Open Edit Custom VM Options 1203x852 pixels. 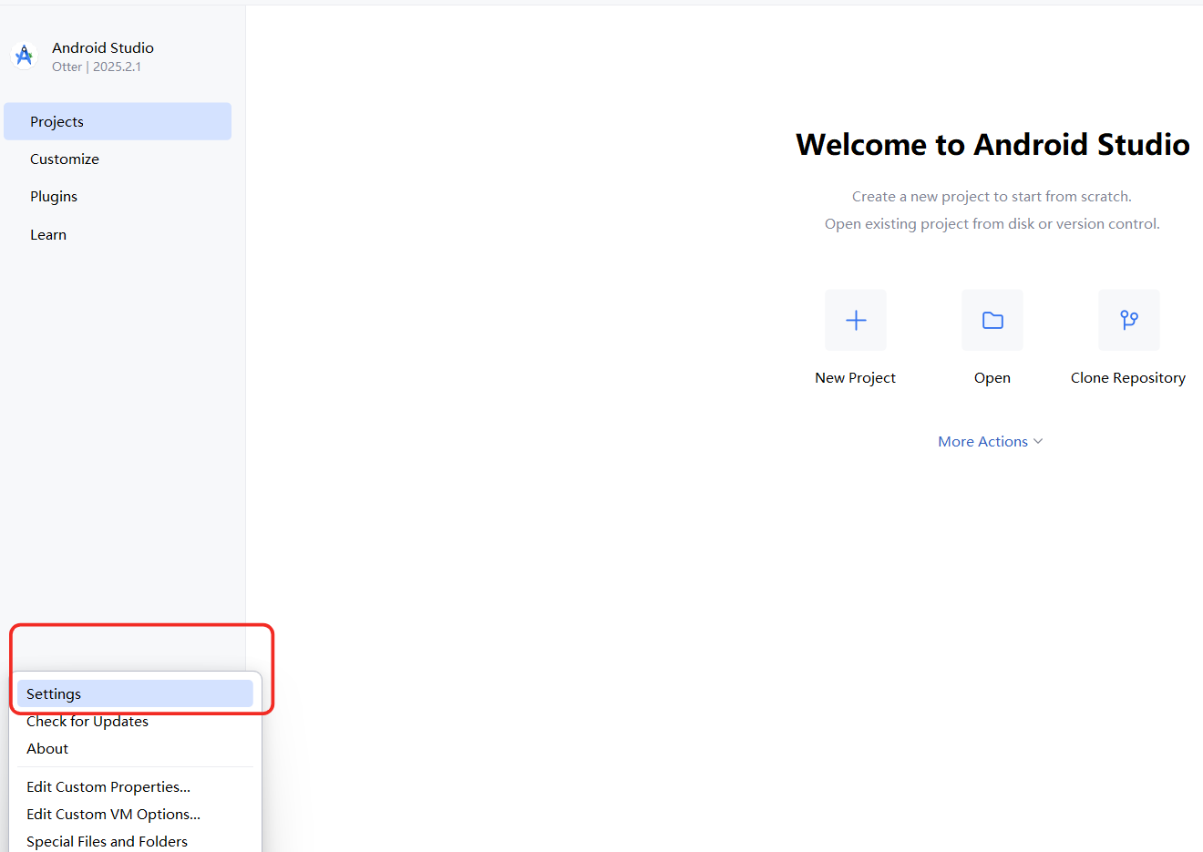coord(112,814)
